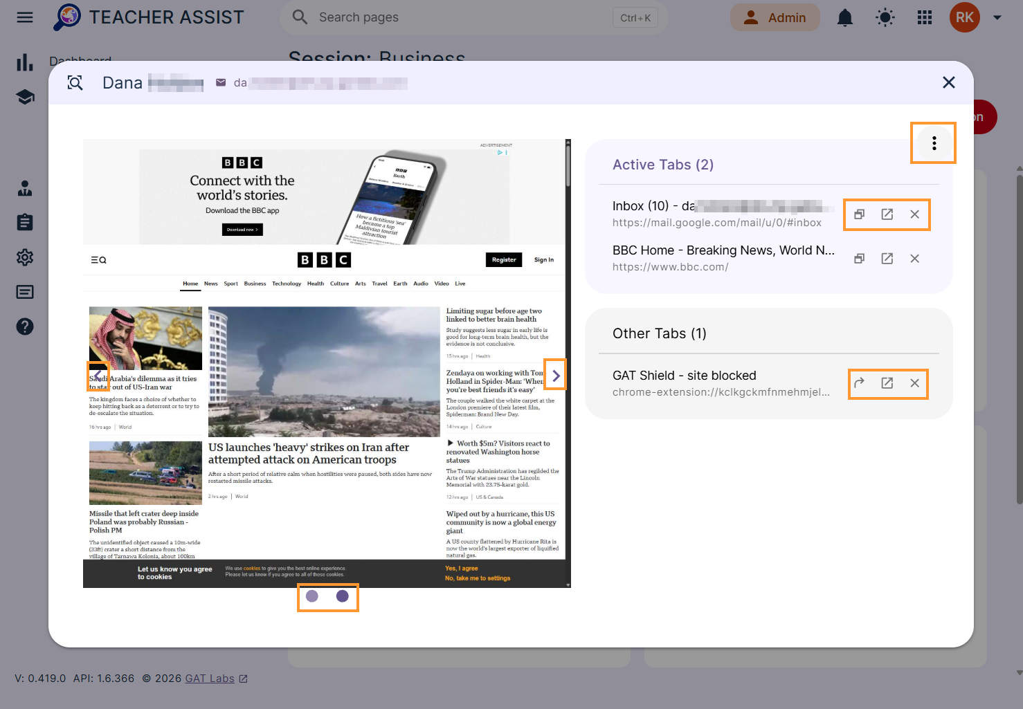Click the Active Tabs (2) heading
The width and height of the screenshot is (1023, 709).
pos(663,165)
